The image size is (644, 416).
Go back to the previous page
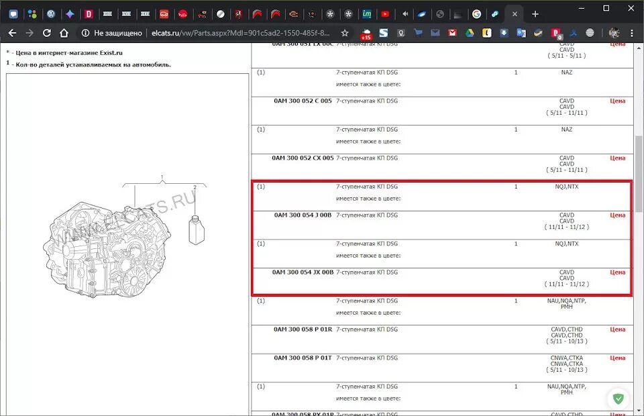(x=12, y=33)
